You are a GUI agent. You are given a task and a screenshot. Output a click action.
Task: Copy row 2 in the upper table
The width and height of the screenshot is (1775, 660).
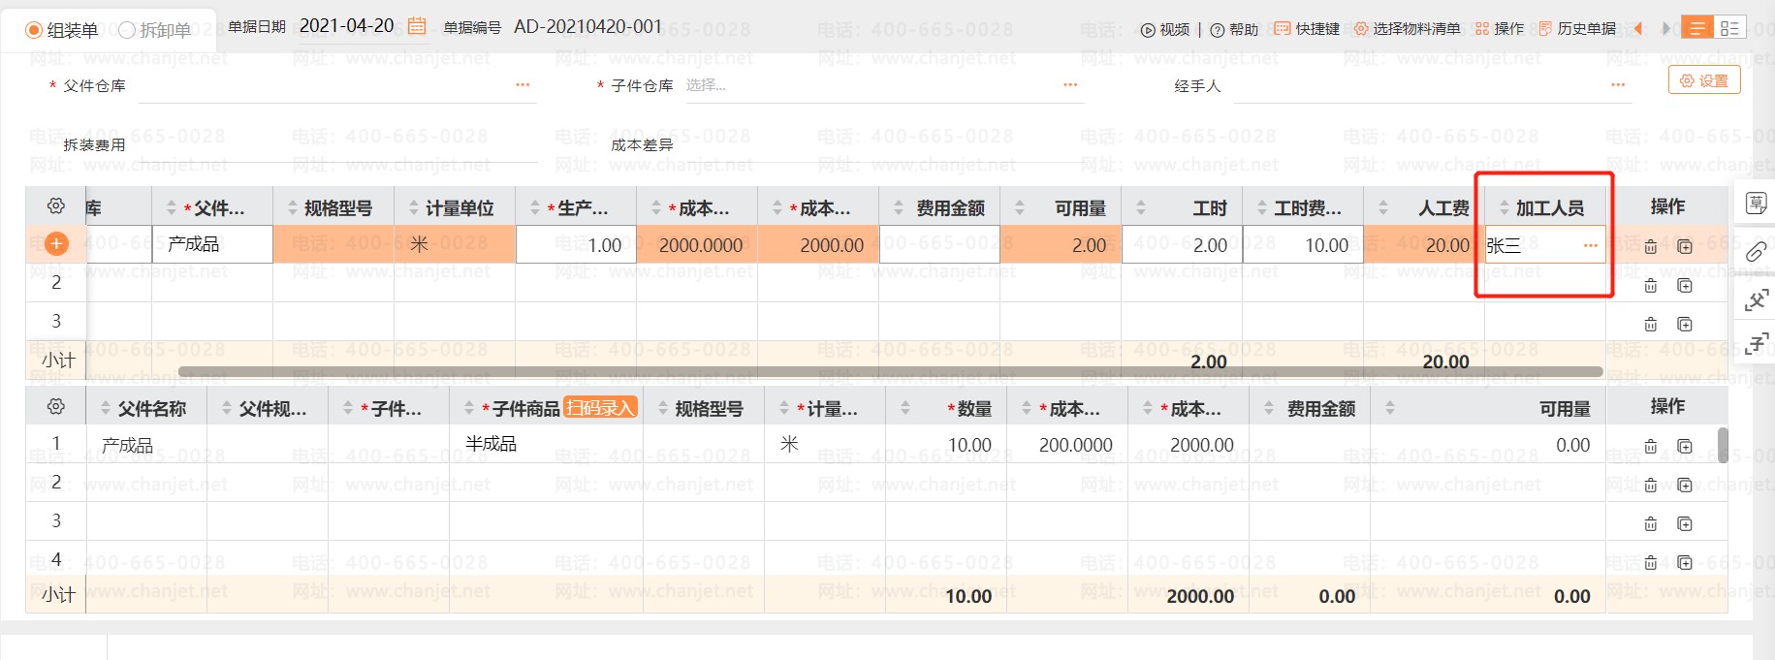click(1685, 286)
